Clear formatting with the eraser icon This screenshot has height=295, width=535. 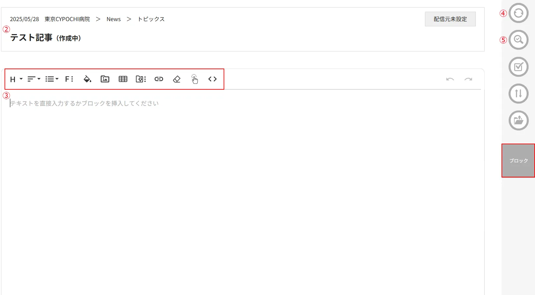point(176,79)
